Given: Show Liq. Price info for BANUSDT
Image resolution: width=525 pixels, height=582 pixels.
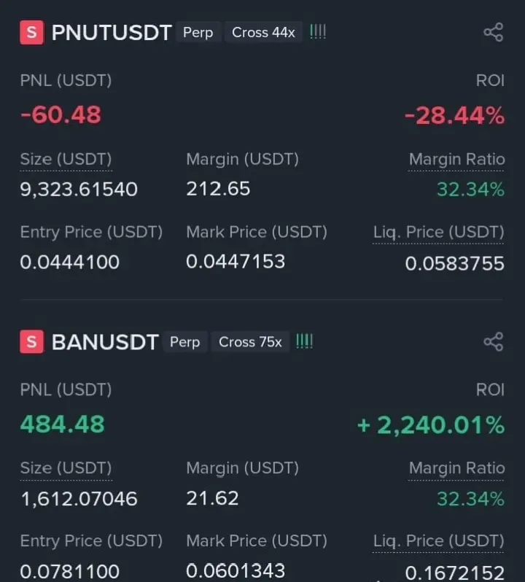Looking at the screenshot, I should 438,541.
